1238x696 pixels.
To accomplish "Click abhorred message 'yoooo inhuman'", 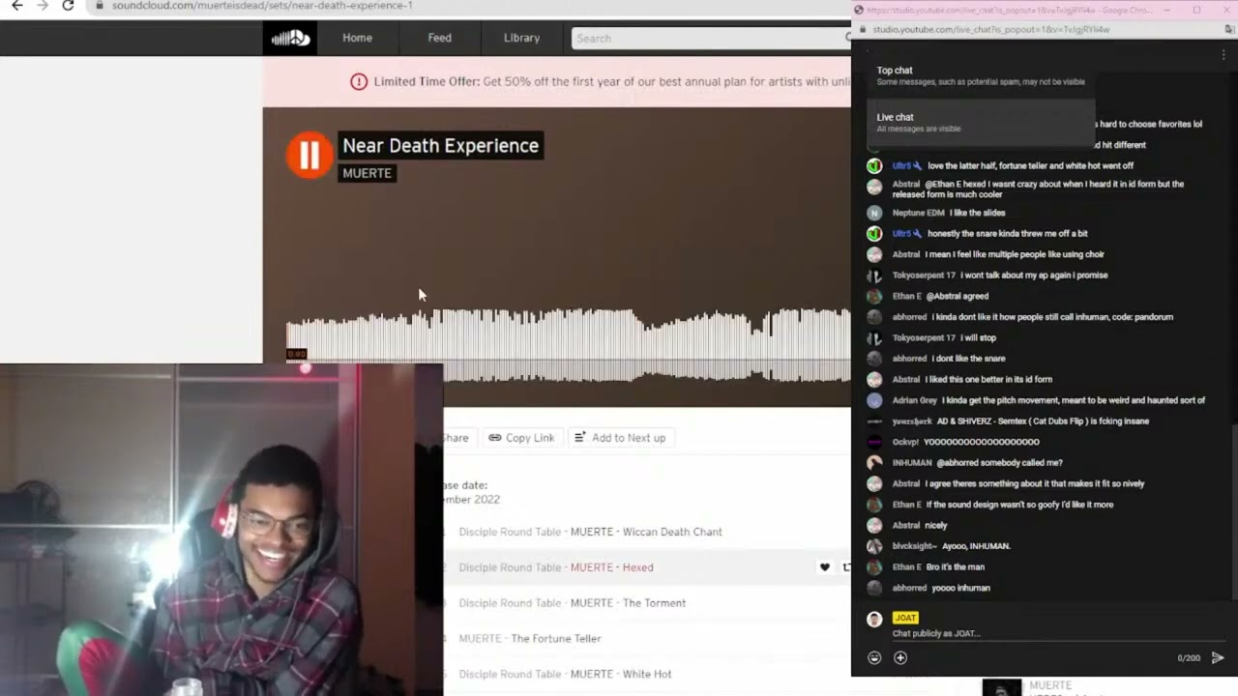I will 960,588.
